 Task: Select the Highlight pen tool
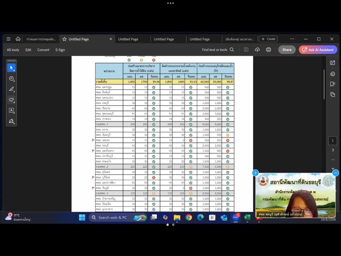tap(11, 89)
